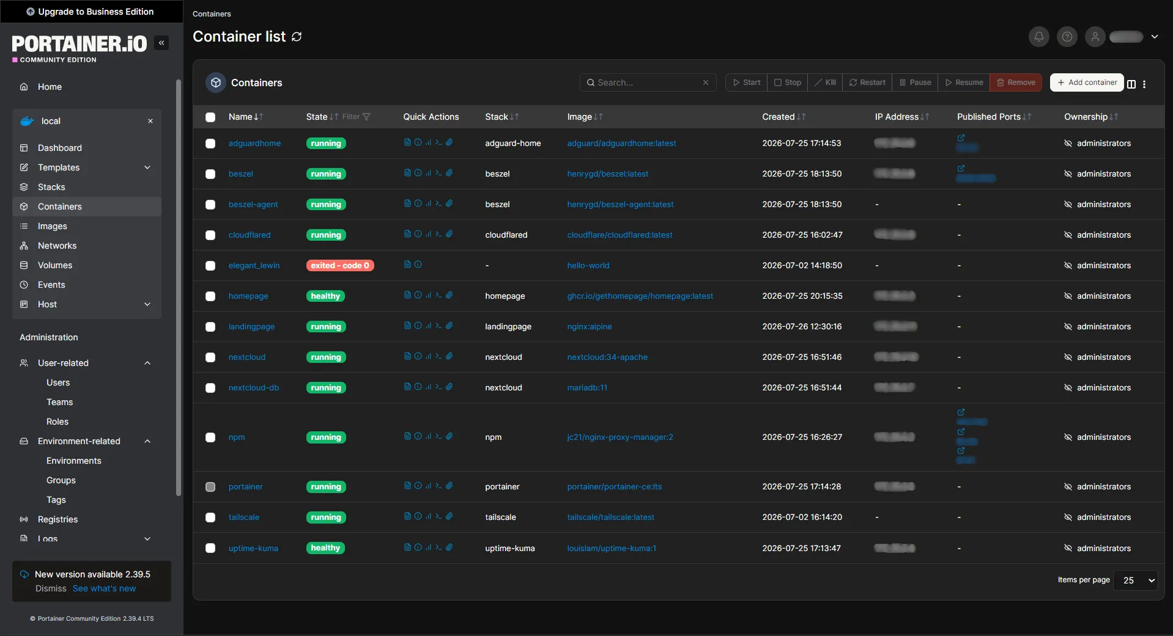Image resolution: width=1173 pixels, height=636 pixels.
Task: Open console icon for nextcloud container
Action: [438, 356]
